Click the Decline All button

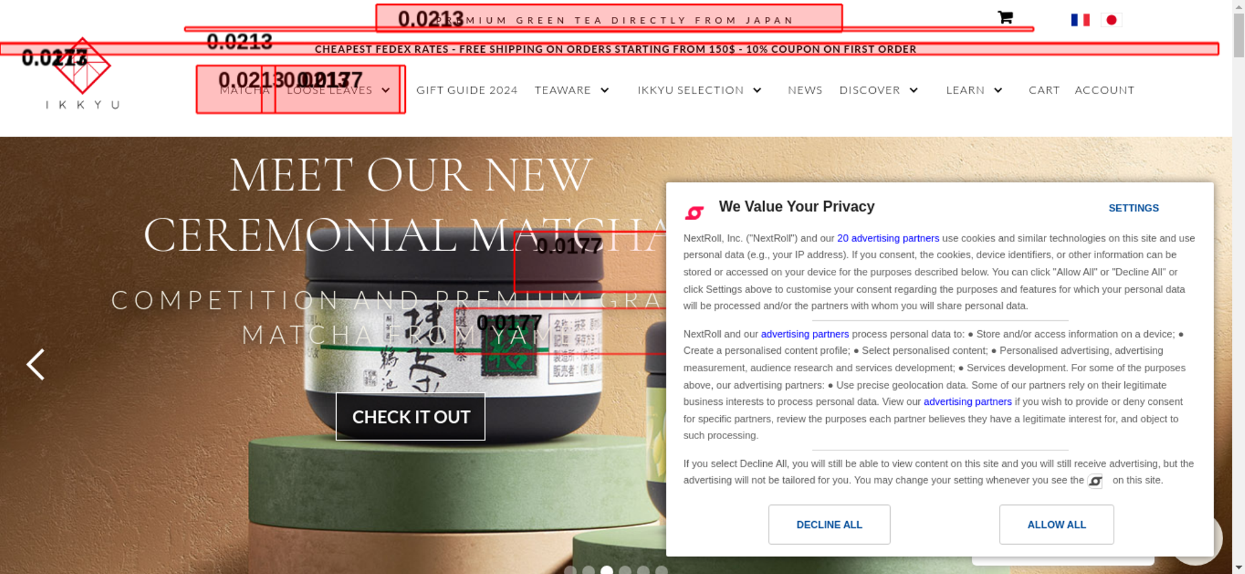pyautogui.click(x=829, y=524)
